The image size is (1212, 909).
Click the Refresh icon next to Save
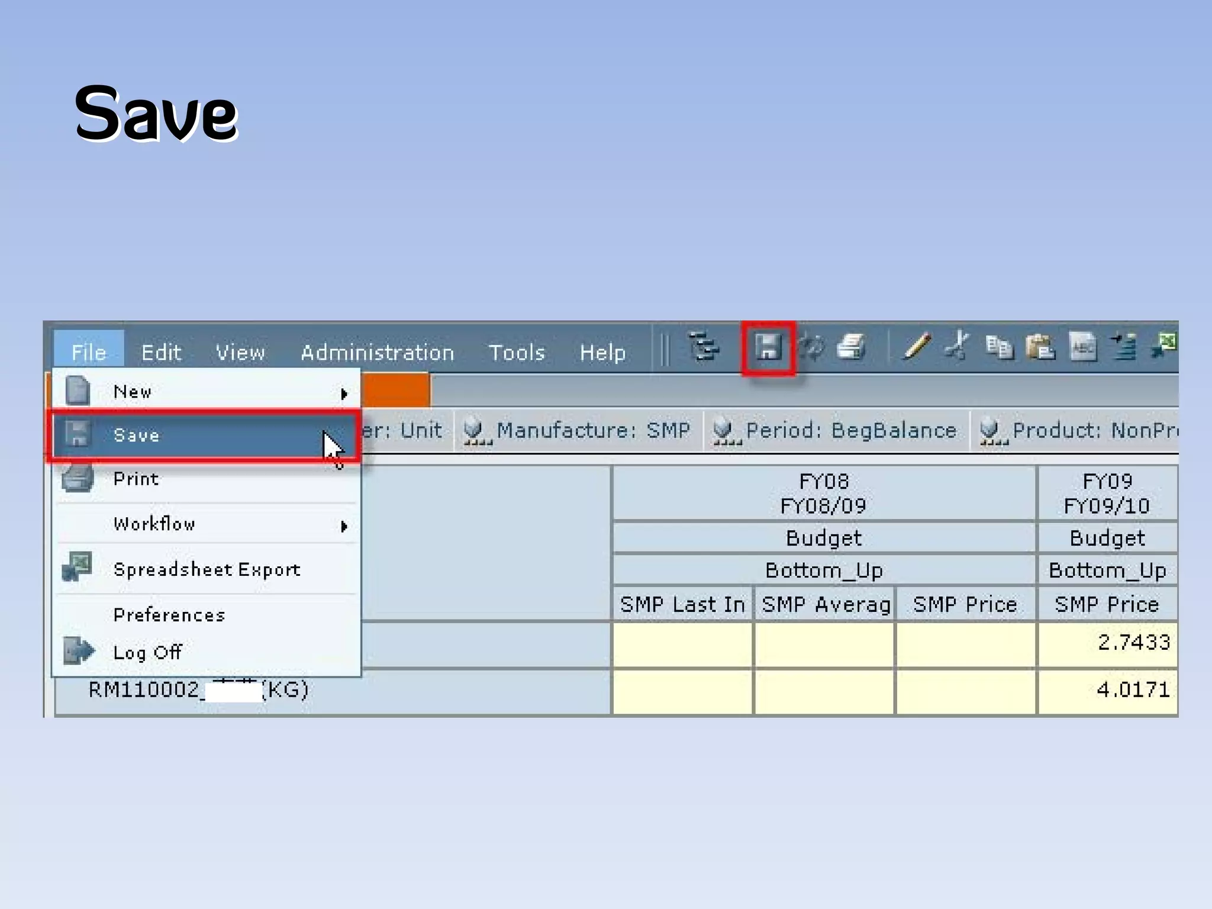[812, 347]
